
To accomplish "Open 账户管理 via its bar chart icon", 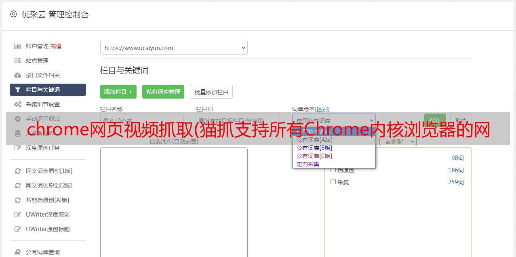I will [x=17, y=46].
